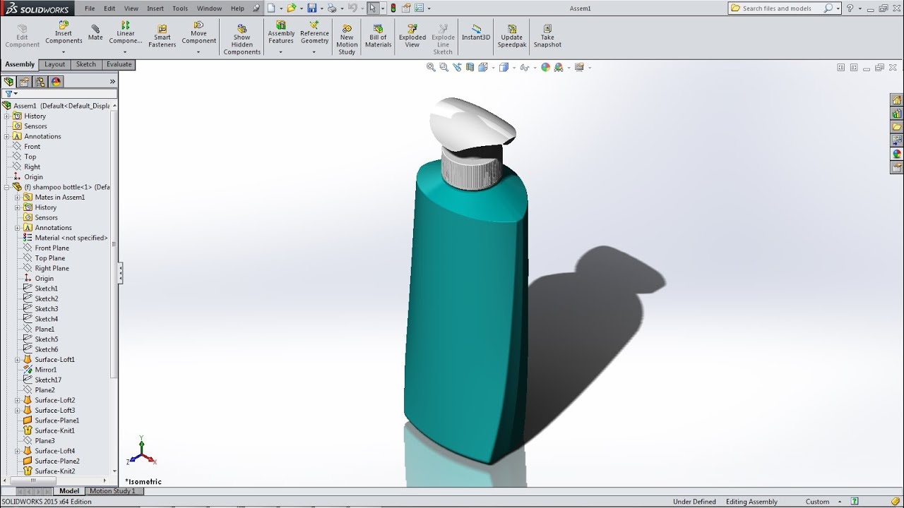Screen dimensions: 904x508
Task: Expand the feature tree panel with chevron
Action: coord(112,82)
